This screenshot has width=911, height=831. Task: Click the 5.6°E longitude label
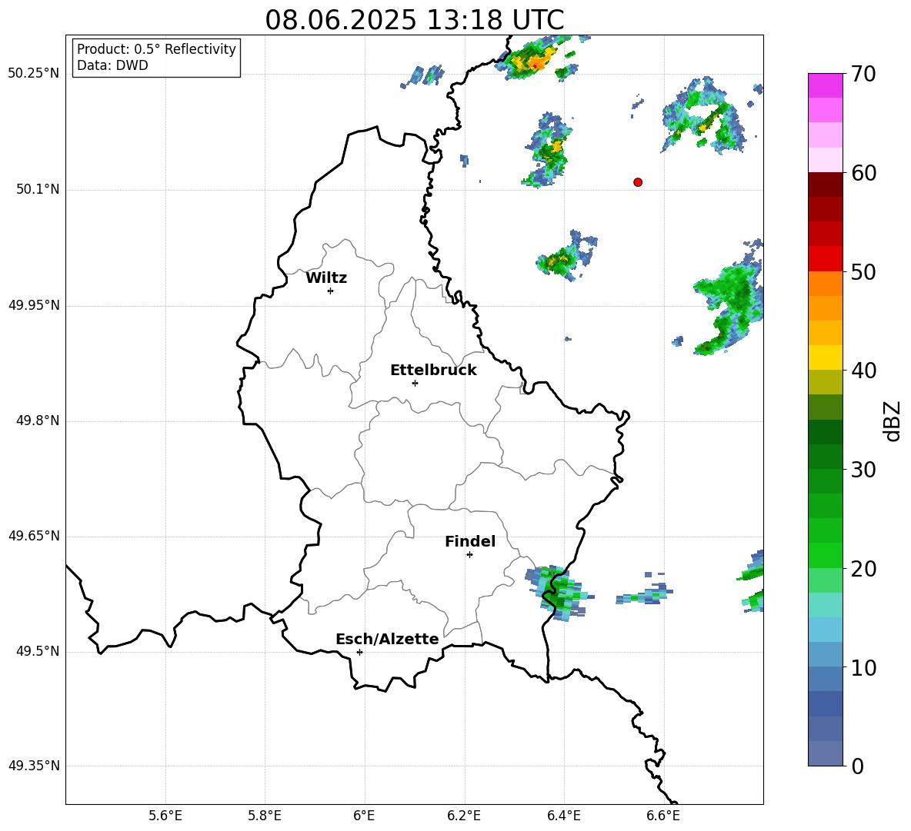tap(165, 816)
